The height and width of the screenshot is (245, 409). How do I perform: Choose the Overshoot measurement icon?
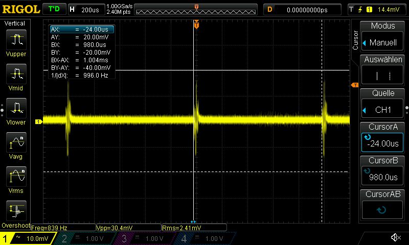coord(16,210)
